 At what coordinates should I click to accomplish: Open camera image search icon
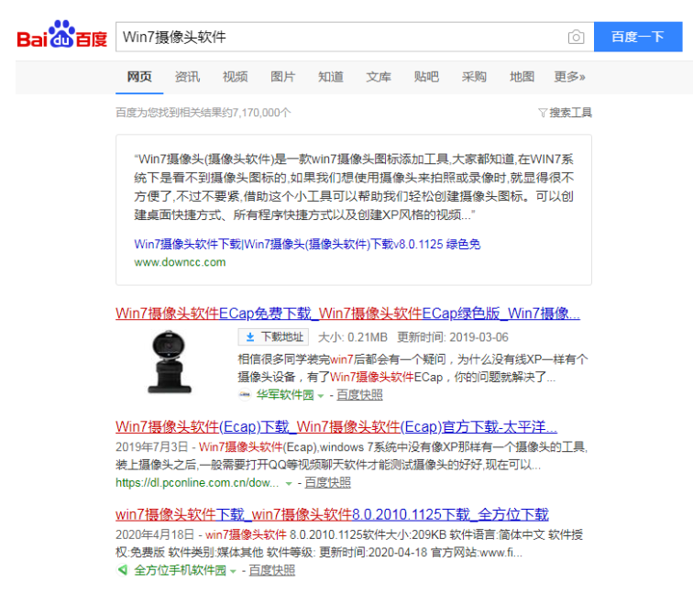click(576, 38)
